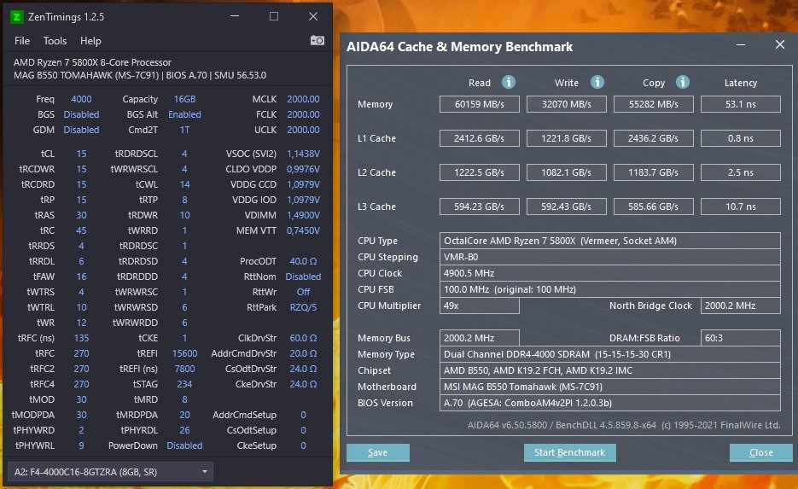Open the Help menu in ZenTimings

point(90,41)
